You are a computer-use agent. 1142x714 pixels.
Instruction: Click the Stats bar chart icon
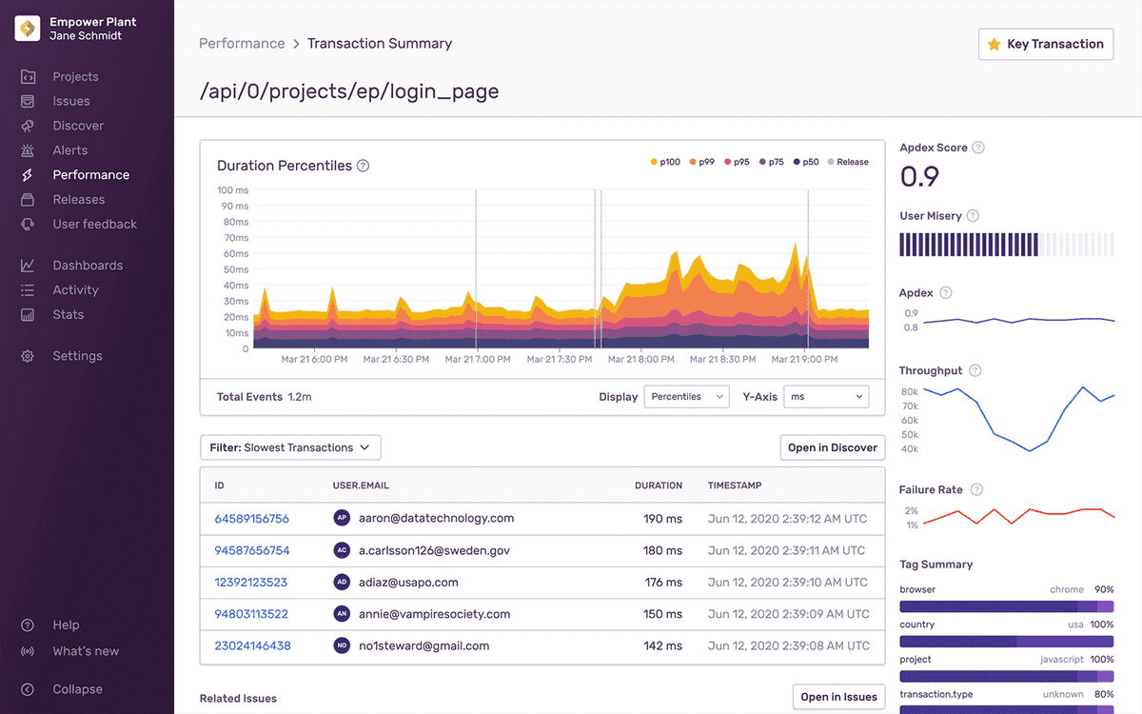[28, 315]
